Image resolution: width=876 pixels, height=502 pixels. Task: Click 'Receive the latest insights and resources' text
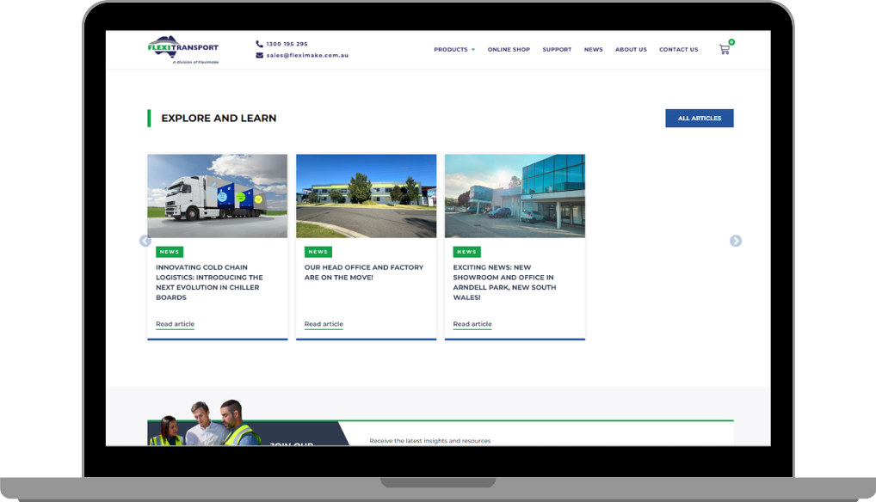click(x=429, y=441)
